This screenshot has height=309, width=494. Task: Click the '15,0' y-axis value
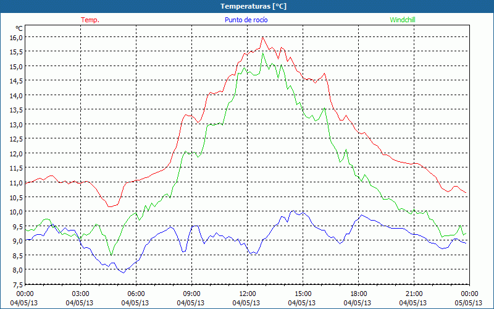click(16, 67)
